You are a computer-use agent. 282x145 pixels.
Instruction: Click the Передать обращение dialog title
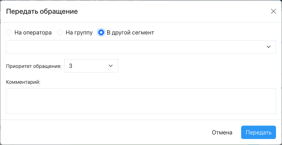click(x=42, y=12)
